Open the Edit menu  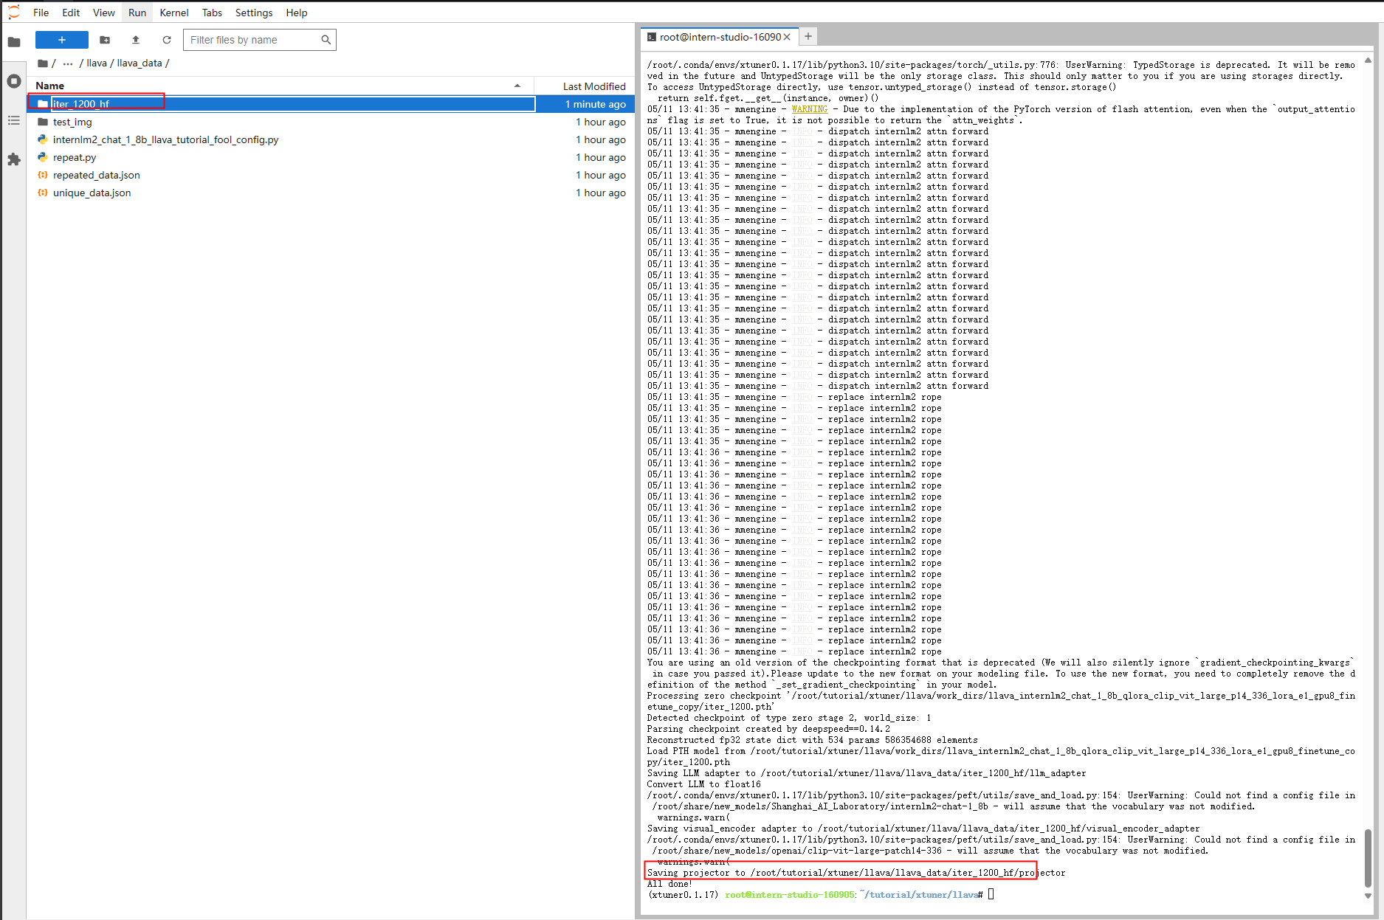71,13
